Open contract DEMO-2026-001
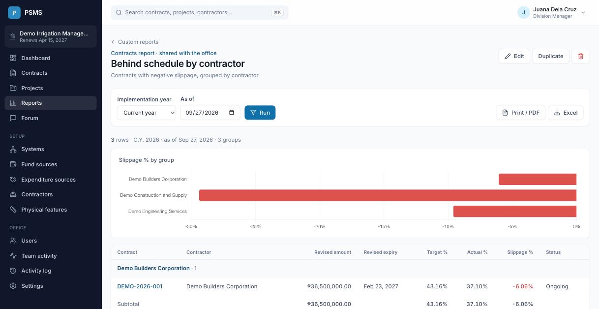The width and height of the screenshot is (599, 309). [x=140, y=286]
